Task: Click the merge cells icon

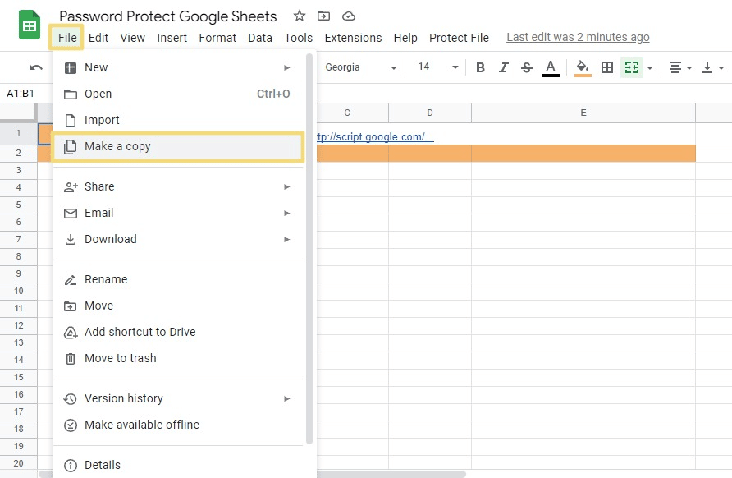Action: pyautogui.click(x=631, y=67)
